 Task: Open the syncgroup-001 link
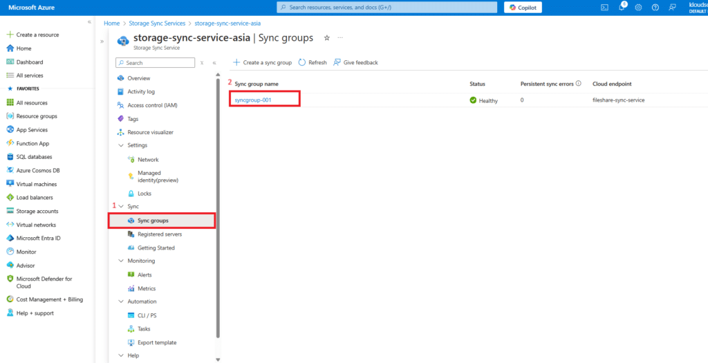pos(252,100)
